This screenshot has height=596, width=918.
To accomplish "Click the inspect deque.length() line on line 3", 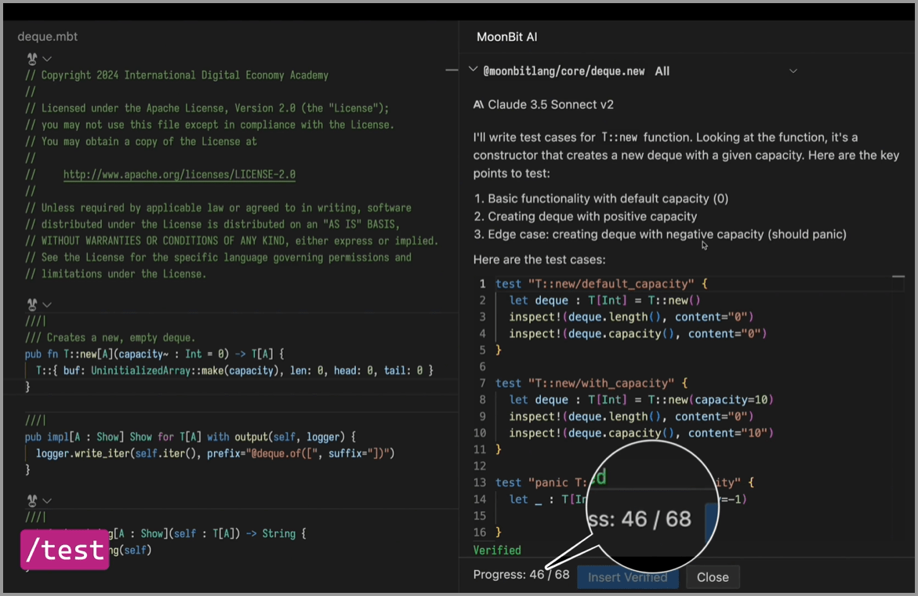I will (631, 317).
